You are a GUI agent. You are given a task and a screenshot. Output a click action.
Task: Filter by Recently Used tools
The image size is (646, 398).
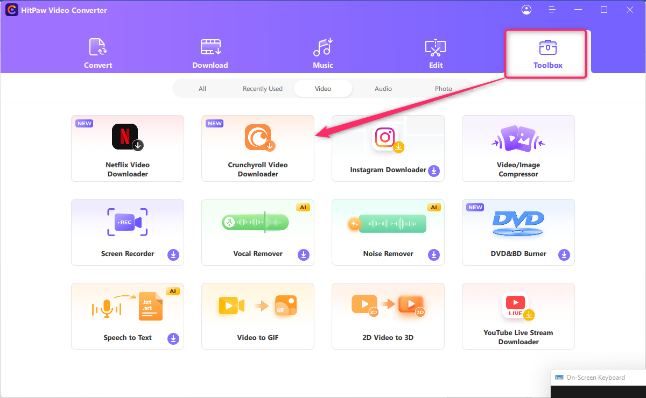[x=263, y=89]
